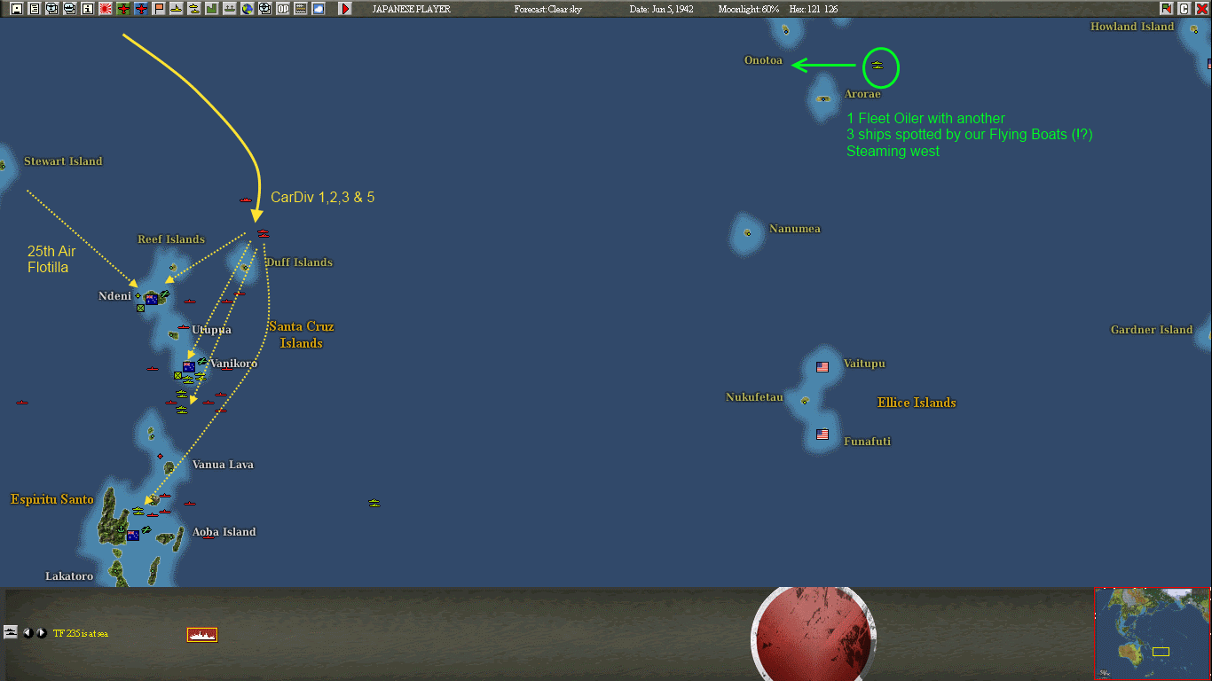Image resolution: width=1212 pixels, height=681 pixels.
Task: Click the submarine toolbar icon
Action: [x=177, y=8]
